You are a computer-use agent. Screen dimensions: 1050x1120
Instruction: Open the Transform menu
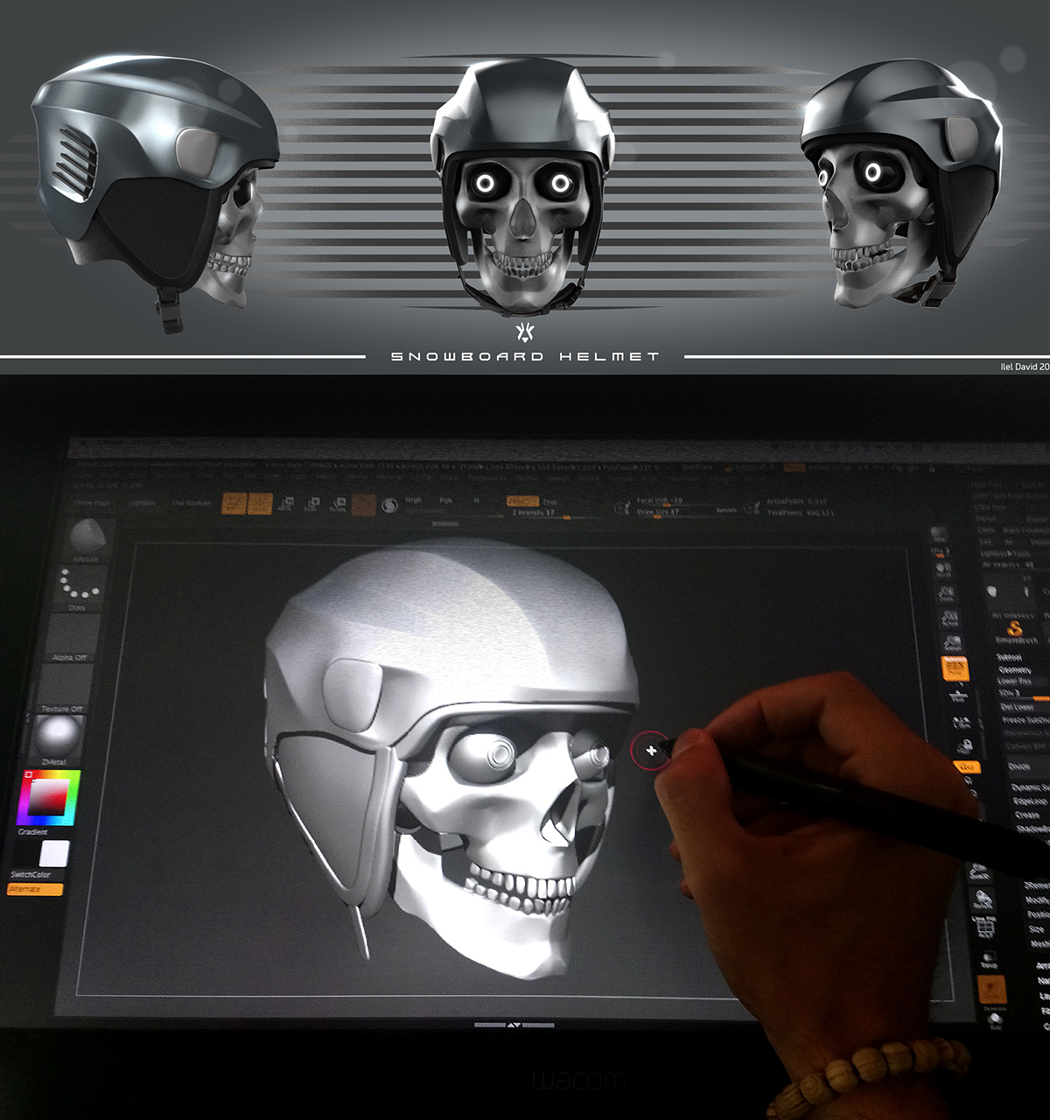(683, 479)
